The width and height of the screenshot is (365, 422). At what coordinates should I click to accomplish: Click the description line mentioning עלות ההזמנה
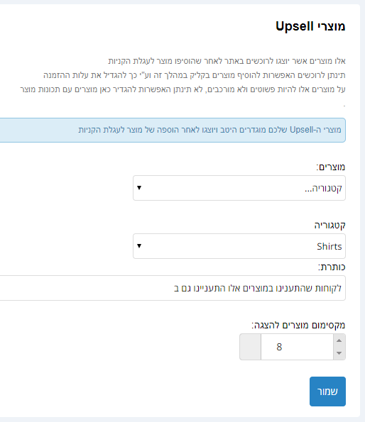pos(195,75)
